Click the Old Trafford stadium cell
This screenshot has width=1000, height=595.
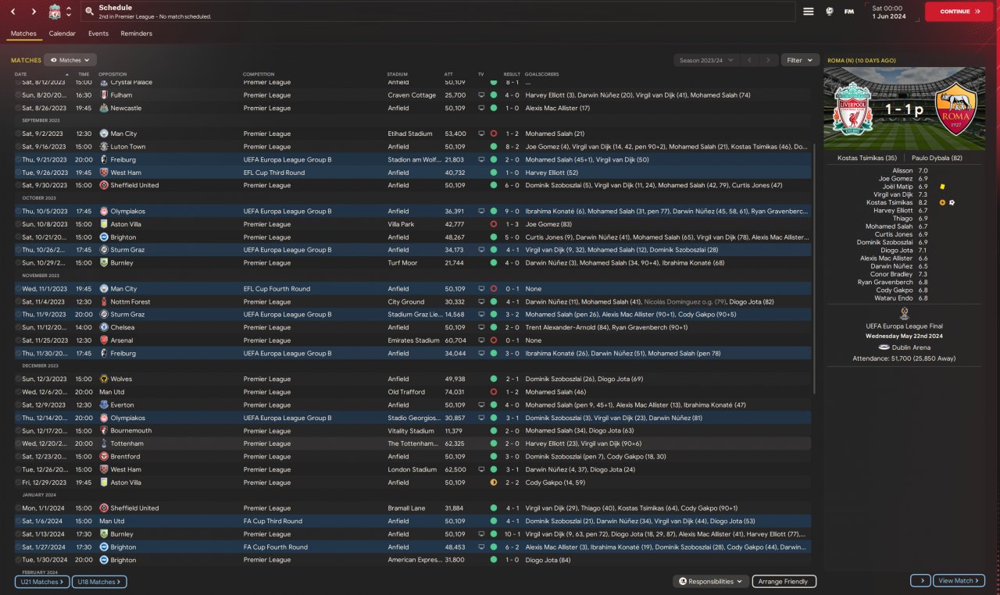pos(405,392)
